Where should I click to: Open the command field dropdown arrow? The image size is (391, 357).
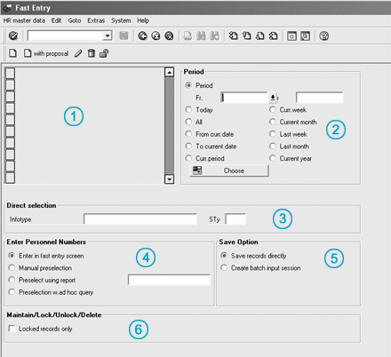coord(108,36)
